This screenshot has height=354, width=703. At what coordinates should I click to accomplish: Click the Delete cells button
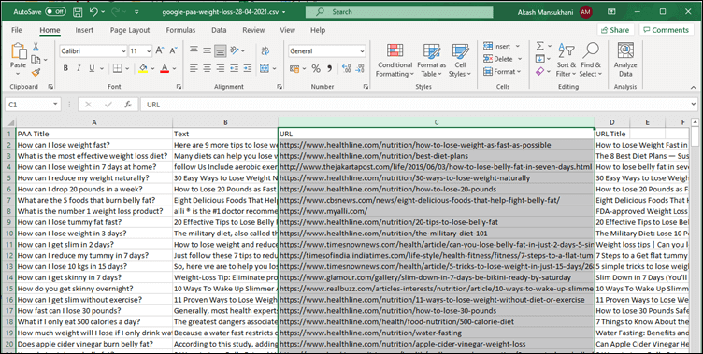point(503,59)
